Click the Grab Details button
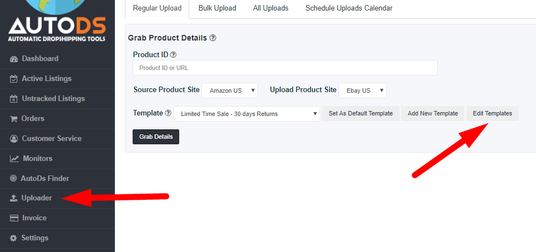The image size is (536, 252). pyautogui.click(x=156, y=137)
